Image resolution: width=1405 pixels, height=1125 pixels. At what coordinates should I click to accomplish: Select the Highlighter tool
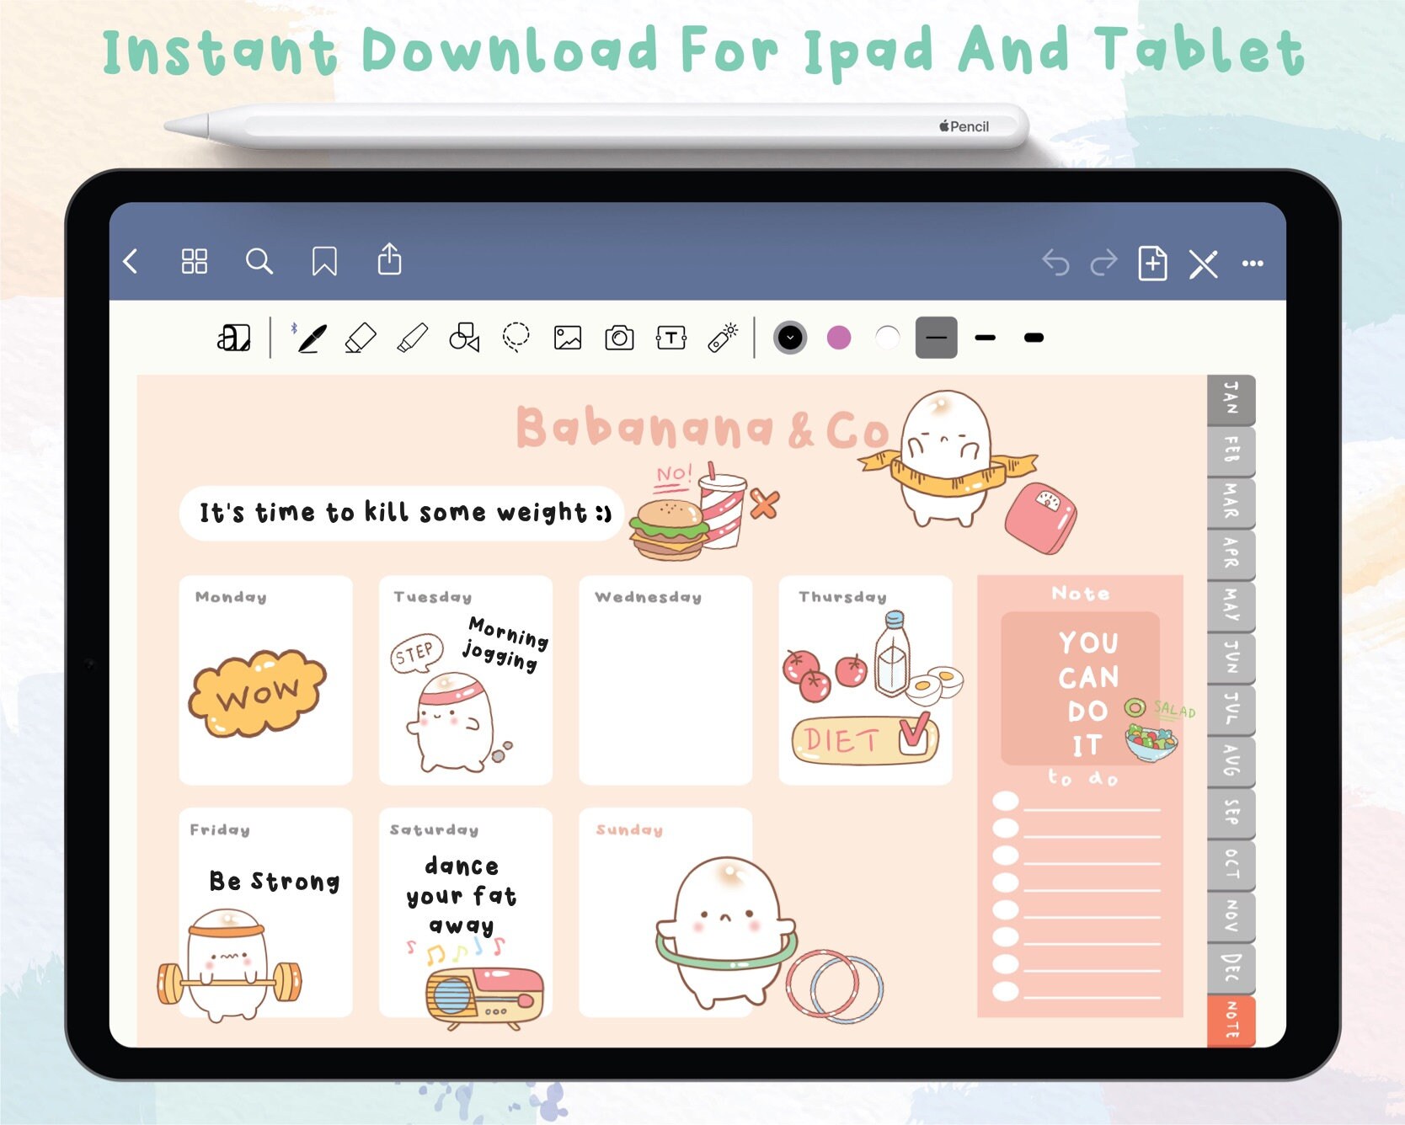(x=413, y=339)
